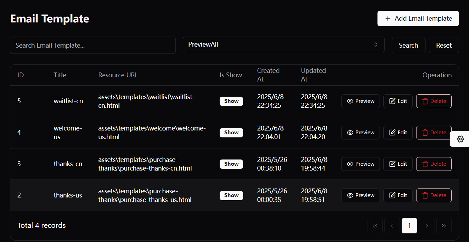Delete the thanks-us template
Viewport: 469px width, 242px height.
point(434,195)
